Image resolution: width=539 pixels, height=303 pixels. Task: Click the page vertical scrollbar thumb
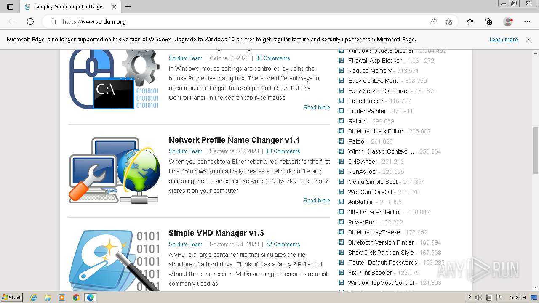click(535, 150)
